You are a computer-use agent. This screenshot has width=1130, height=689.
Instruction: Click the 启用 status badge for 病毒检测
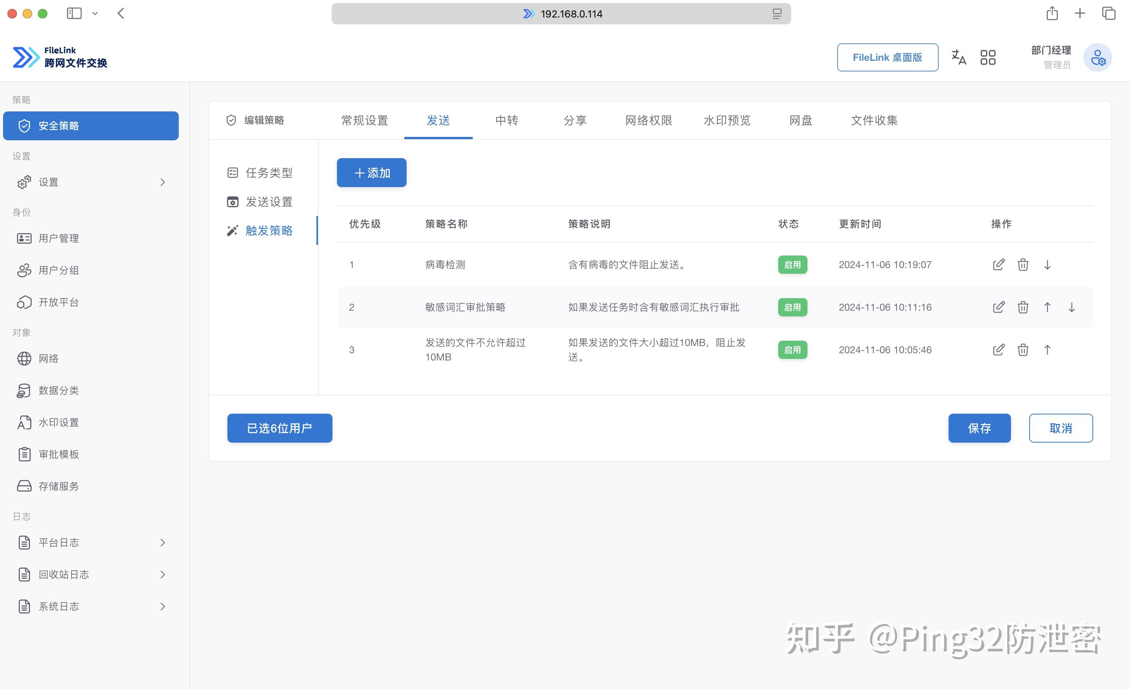pyautogui.click(x=793, y=265)
